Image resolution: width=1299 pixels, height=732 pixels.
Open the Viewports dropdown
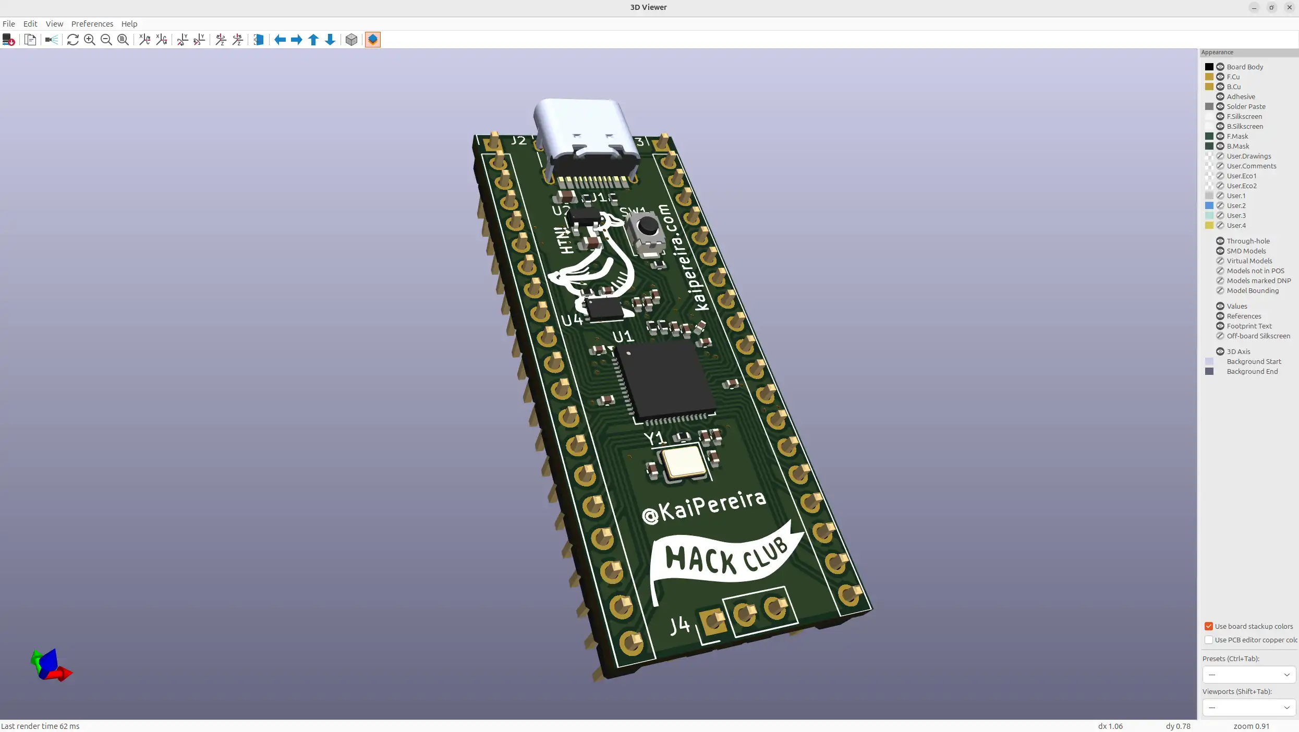click(x=1249, y=707)
